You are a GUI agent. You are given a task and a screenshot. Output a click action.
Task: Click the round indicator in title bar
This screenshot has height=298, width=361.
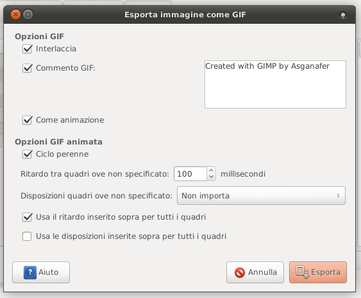(x=343, y=15)
